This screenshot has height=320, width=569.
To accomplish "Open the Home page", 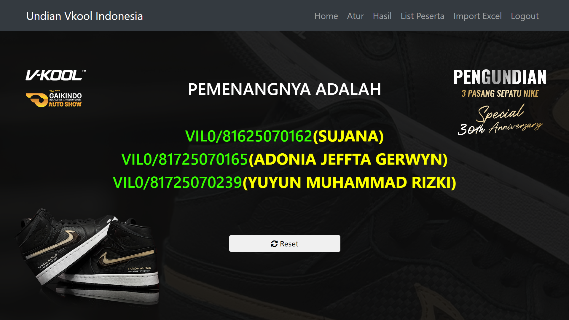I will (326, 16).
